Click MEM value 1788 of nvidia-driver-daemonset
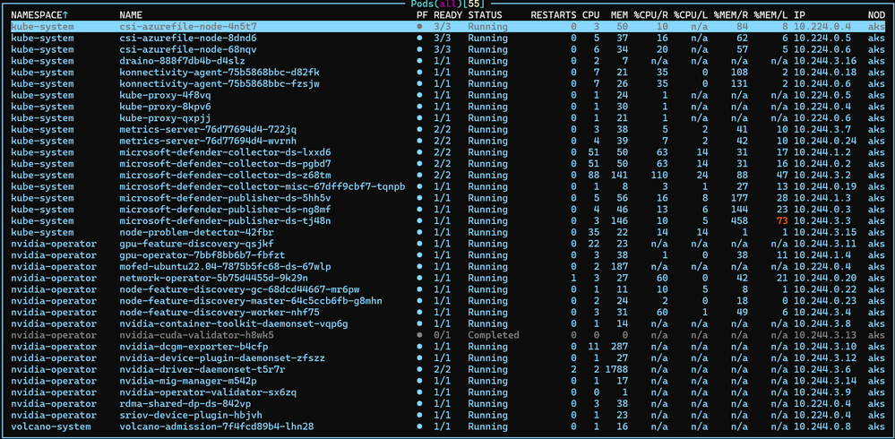895x439 pixels. point(616,369)
